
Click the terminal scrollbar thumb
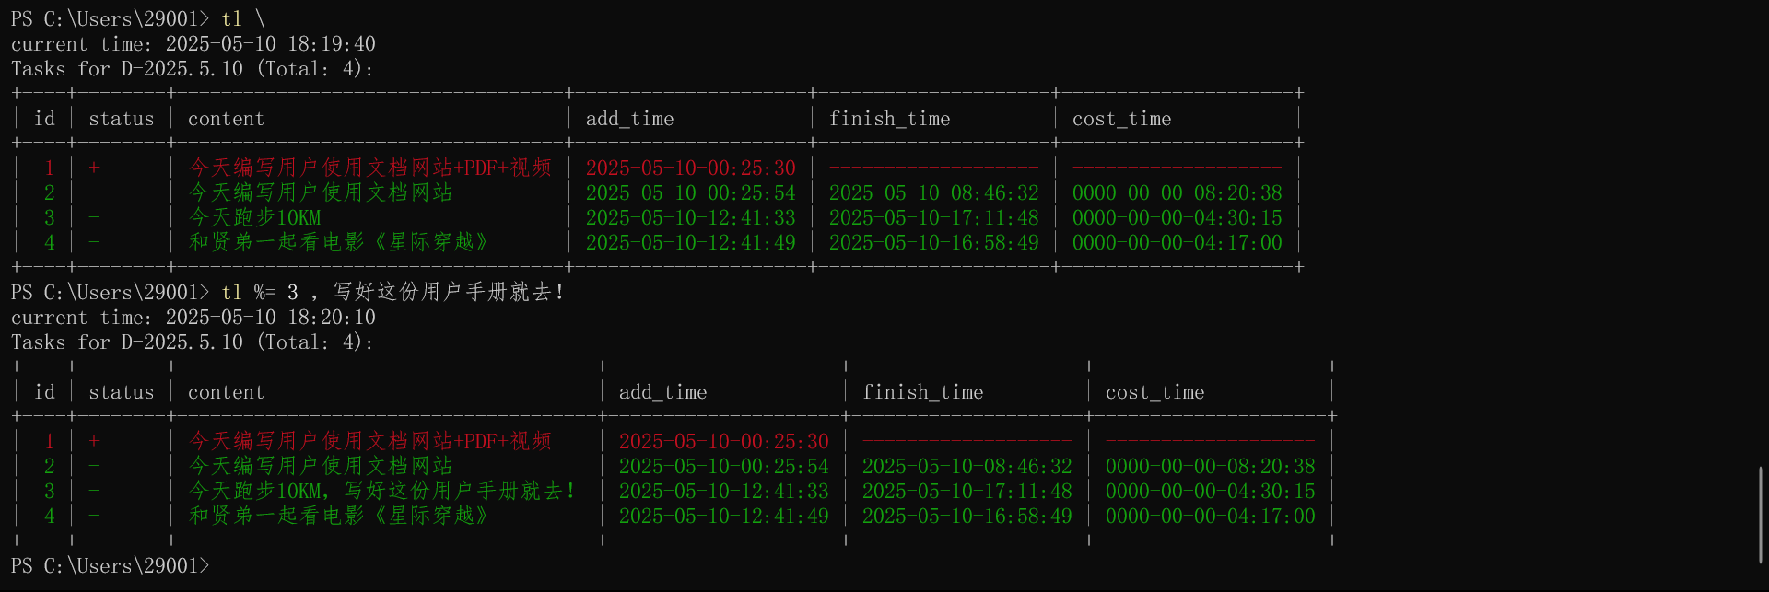(x=1761, y=516)
